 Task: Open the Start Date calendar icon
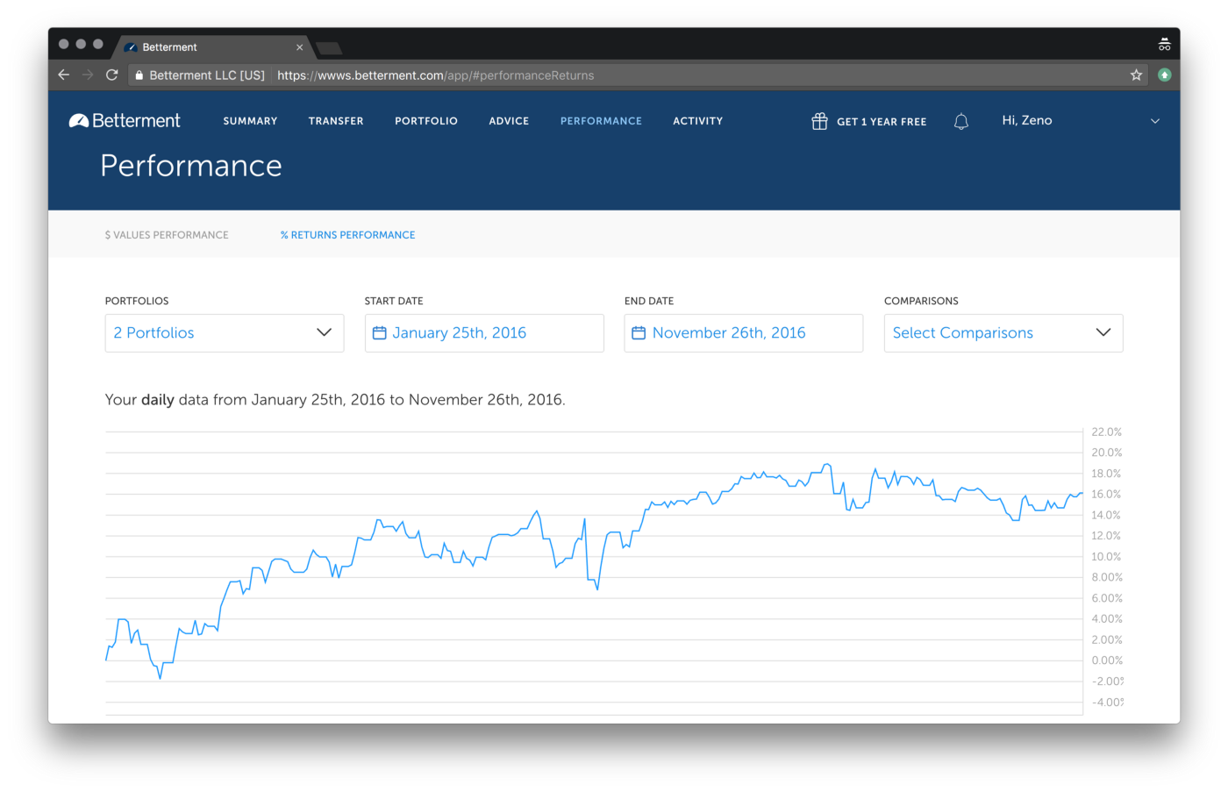pos(381,332)
